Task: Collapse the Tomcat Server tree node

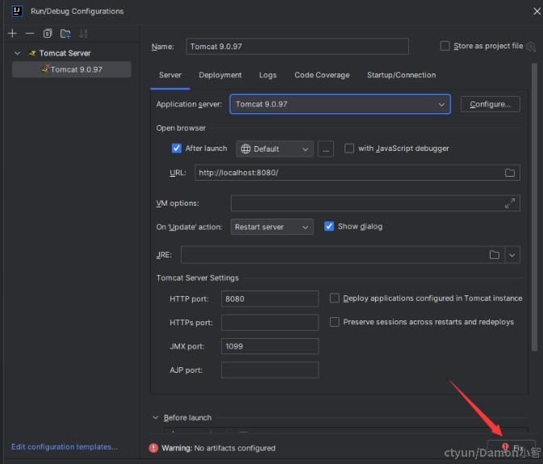Action: (17, 53)
